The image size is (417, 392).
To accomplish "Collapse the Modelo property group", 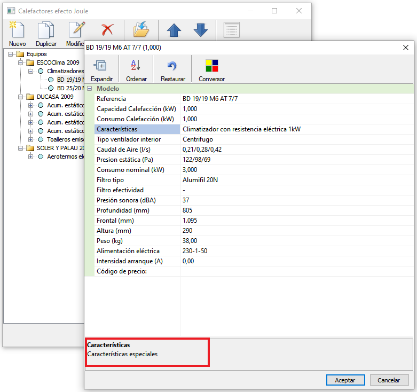I will pyautogui.click(x=90, y=89).
